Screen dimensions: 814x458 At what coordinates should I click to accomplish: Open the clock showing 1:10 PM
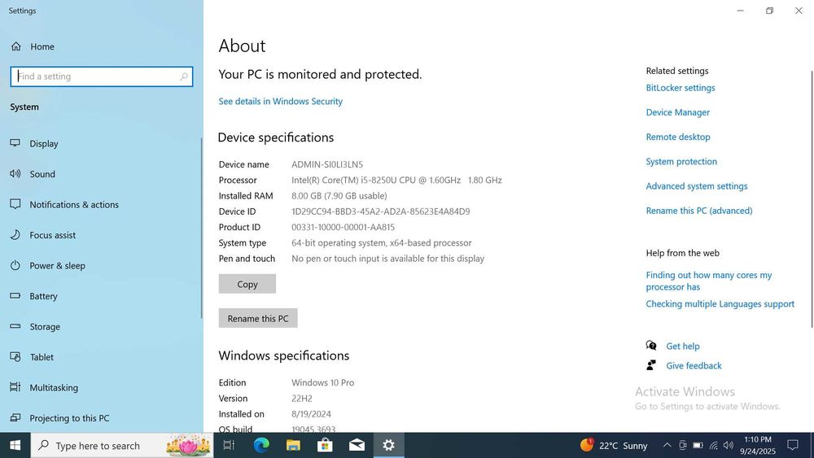pyautogui.click(x=758, y=445)
